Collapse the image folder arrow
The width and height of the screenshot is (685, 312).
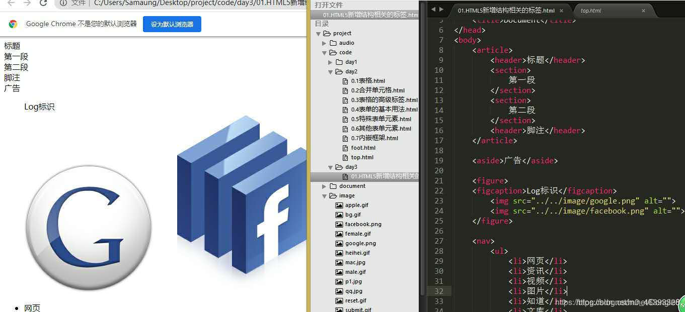pyautogui.click(x=324, y=196)
